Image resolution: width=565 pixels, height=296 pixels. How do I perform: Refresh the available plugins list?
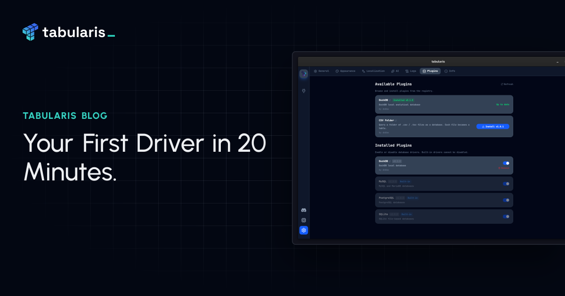pos(507,84)
